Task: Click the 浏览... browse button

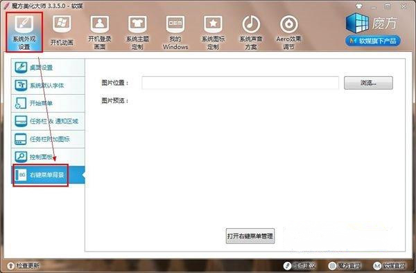Action: 368,83
